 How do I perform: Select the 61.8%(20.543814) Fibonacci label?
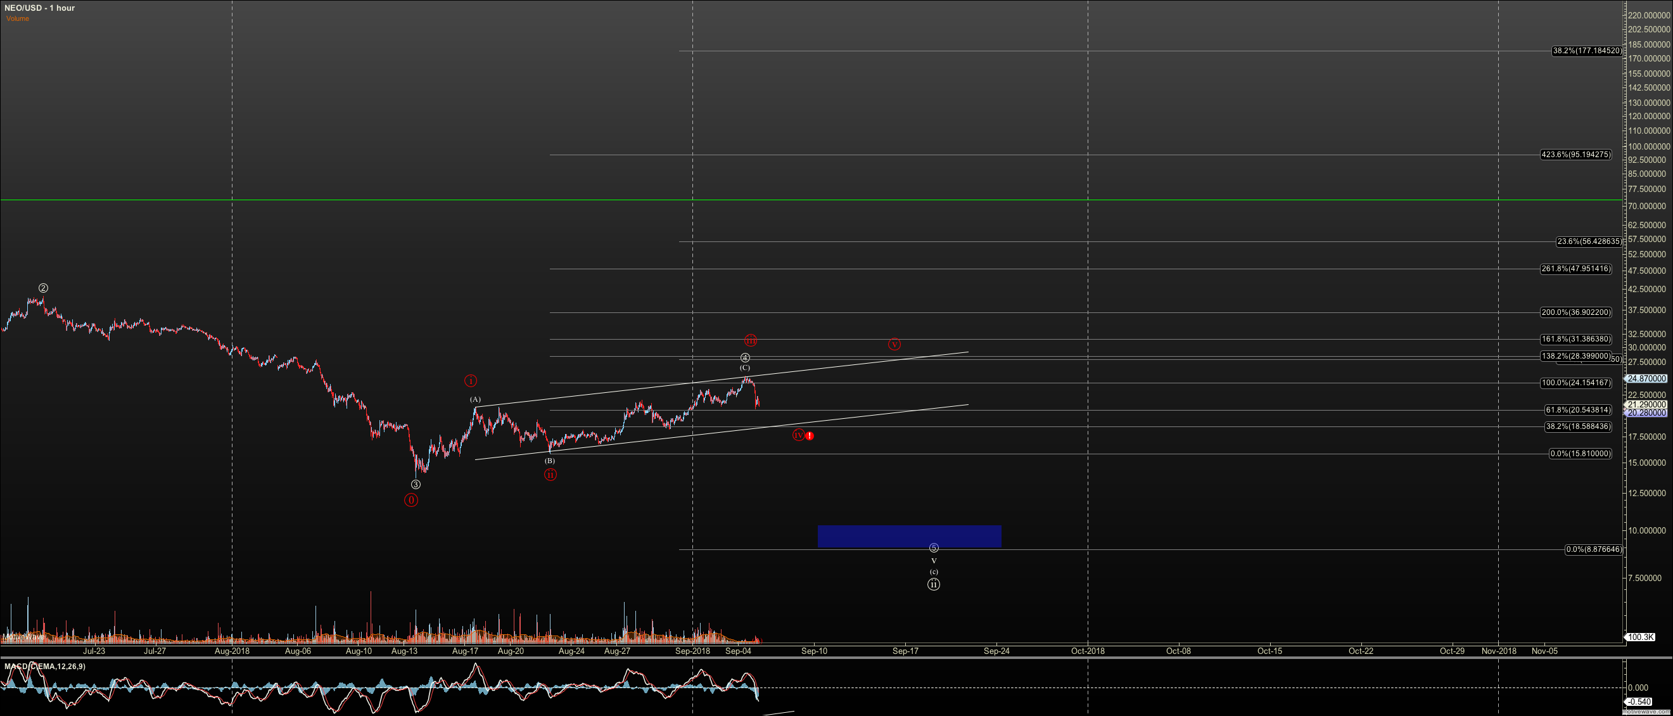tap(1577, 410)
